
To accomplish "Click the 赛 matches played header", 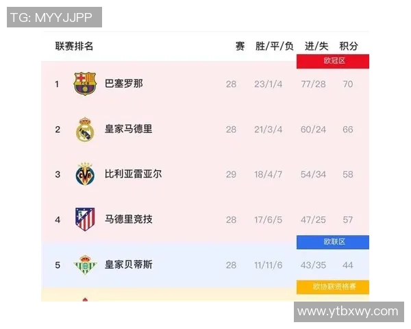I will [x=240, y=46].
